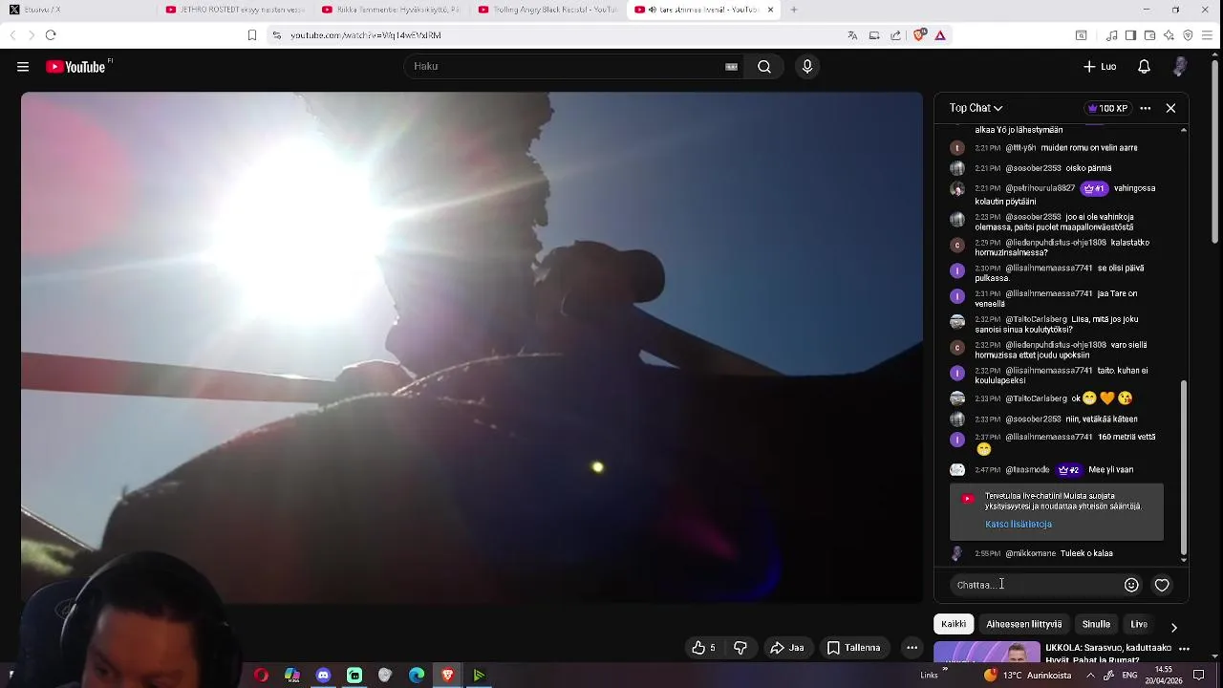Viewport: 1223px width, 688px height.
Task: Open the YouTube guide hamburger menu
Action: click(x=23, y=67)
